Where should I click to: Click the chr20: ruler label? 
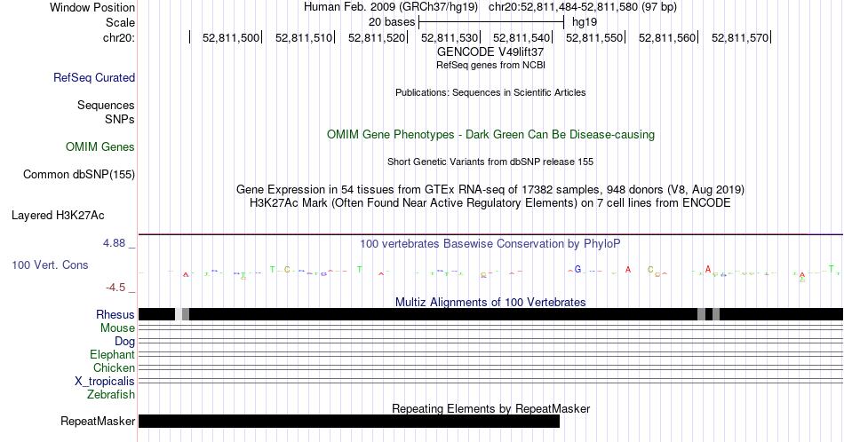[118, 37]
